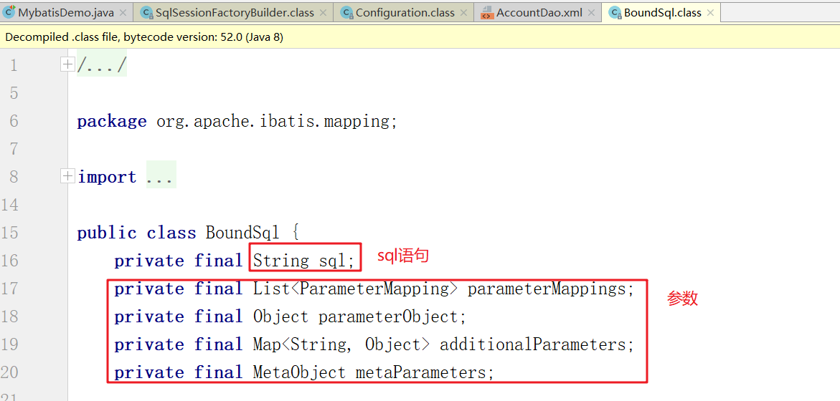Click the metaParameters field name
The height and width of the screenshot is (401, 840).
click(x=420, y=372)
